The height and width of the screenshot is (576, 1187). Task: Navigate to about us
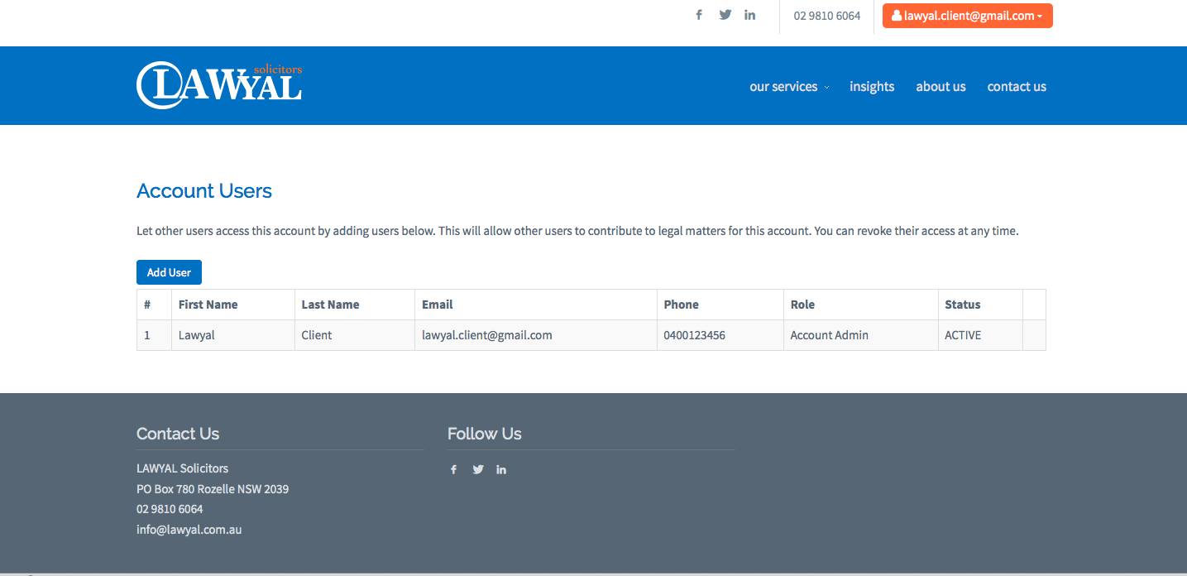[941, 87]
